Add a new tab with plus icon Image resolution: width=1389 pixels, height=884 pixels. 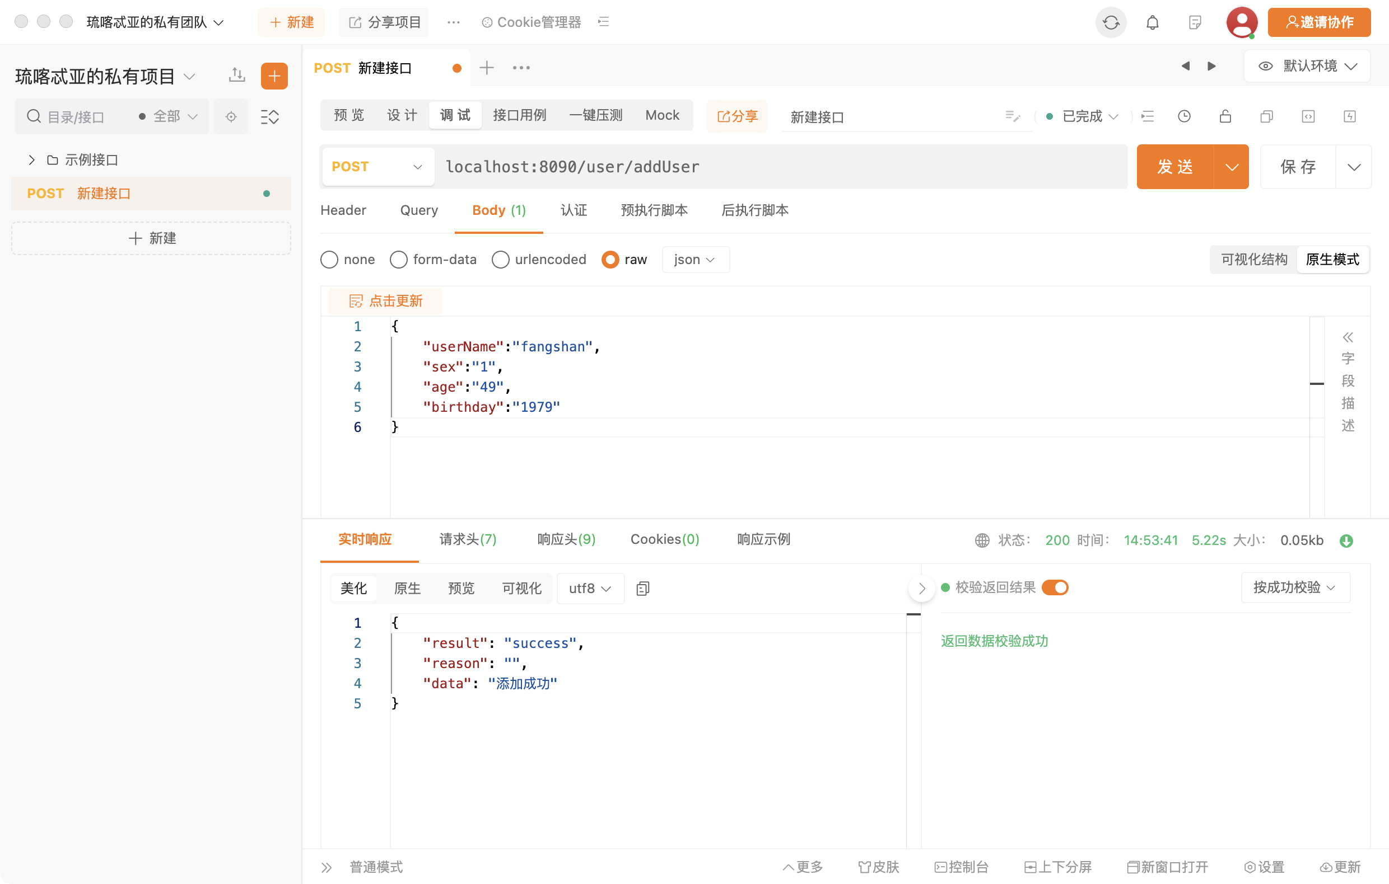(486, 68)
